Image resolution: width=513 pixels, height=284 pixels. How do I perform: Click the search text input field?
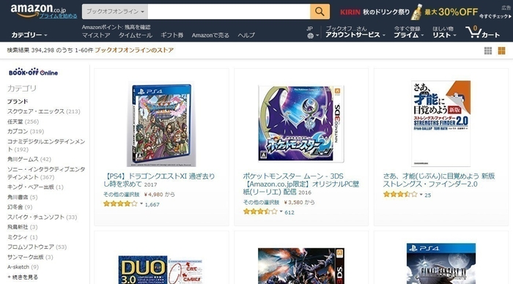pos(229,12)
